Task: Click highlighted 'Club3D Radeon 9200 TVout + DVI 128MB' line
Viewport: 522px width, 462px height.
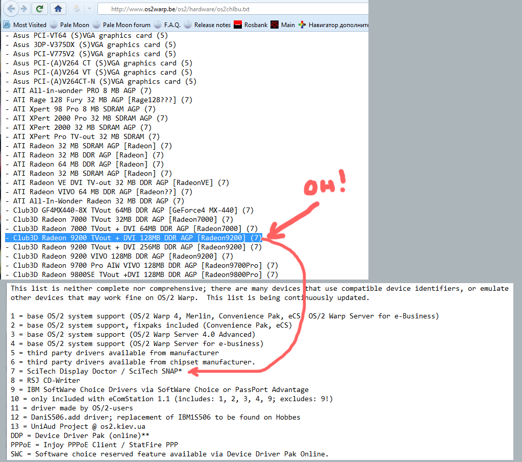Action: [x=134, y=238]
